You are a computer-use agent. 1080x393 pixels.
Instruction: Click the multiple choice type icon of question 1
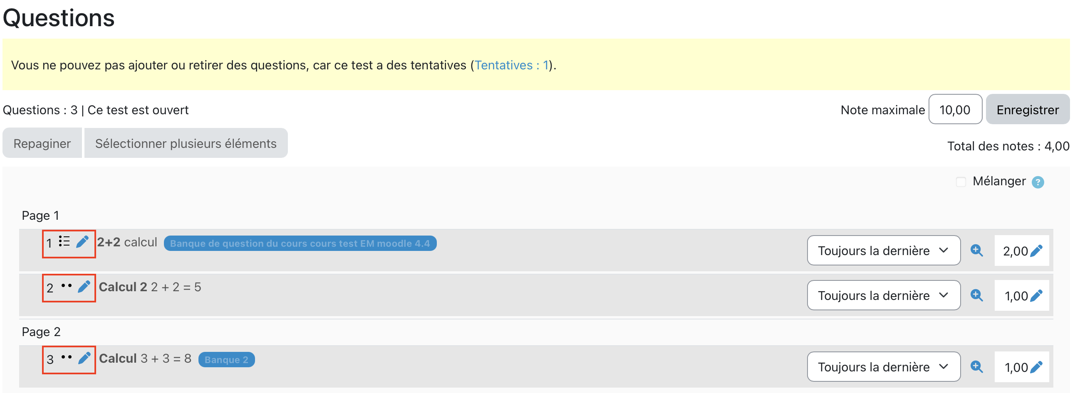[64, 241]
